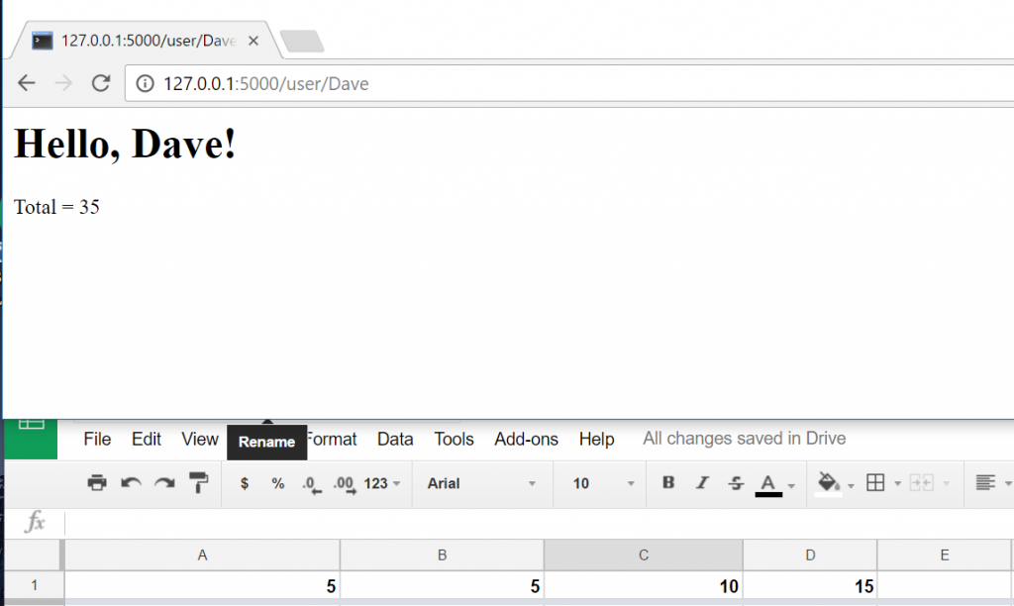This screenshot has width=1014, height=606.
Task: Decrease decimal places
Action: pos(312,484)
